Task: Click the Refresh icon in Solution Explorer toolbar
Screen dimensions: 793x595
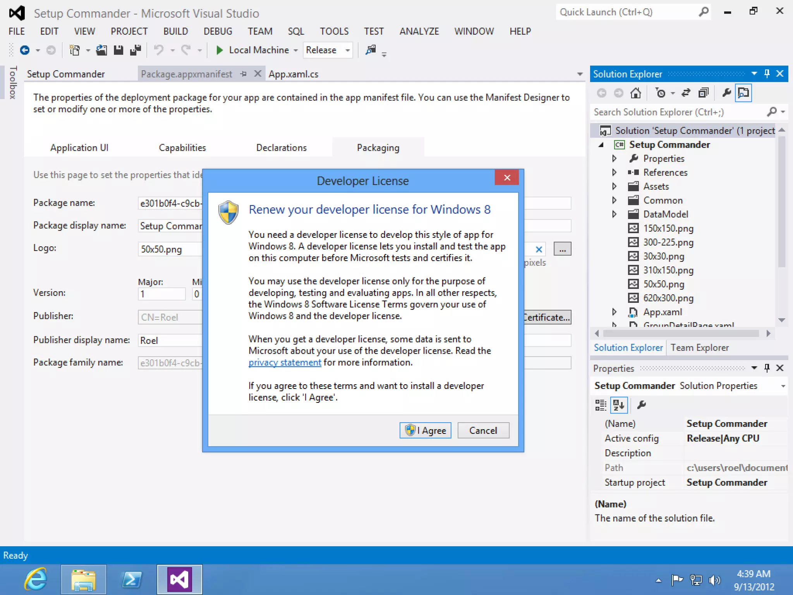Action: [x=686, y=93]
